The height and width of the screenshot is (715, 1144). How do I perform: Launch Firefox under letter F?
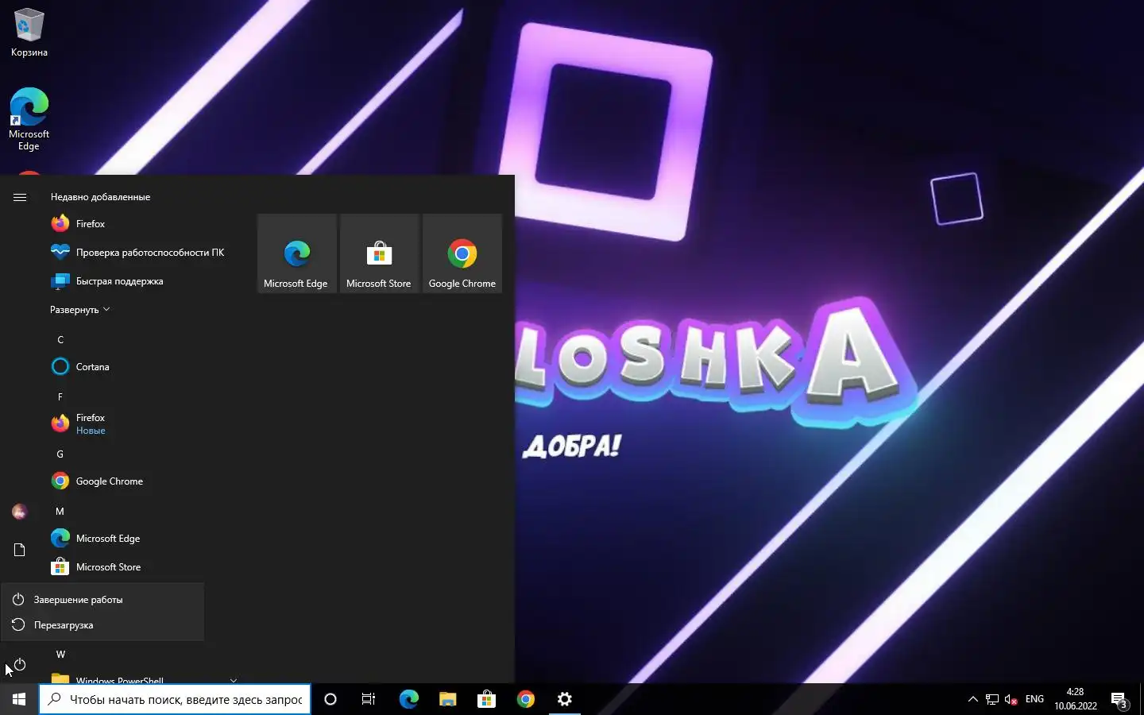click(x=143, y=424)
